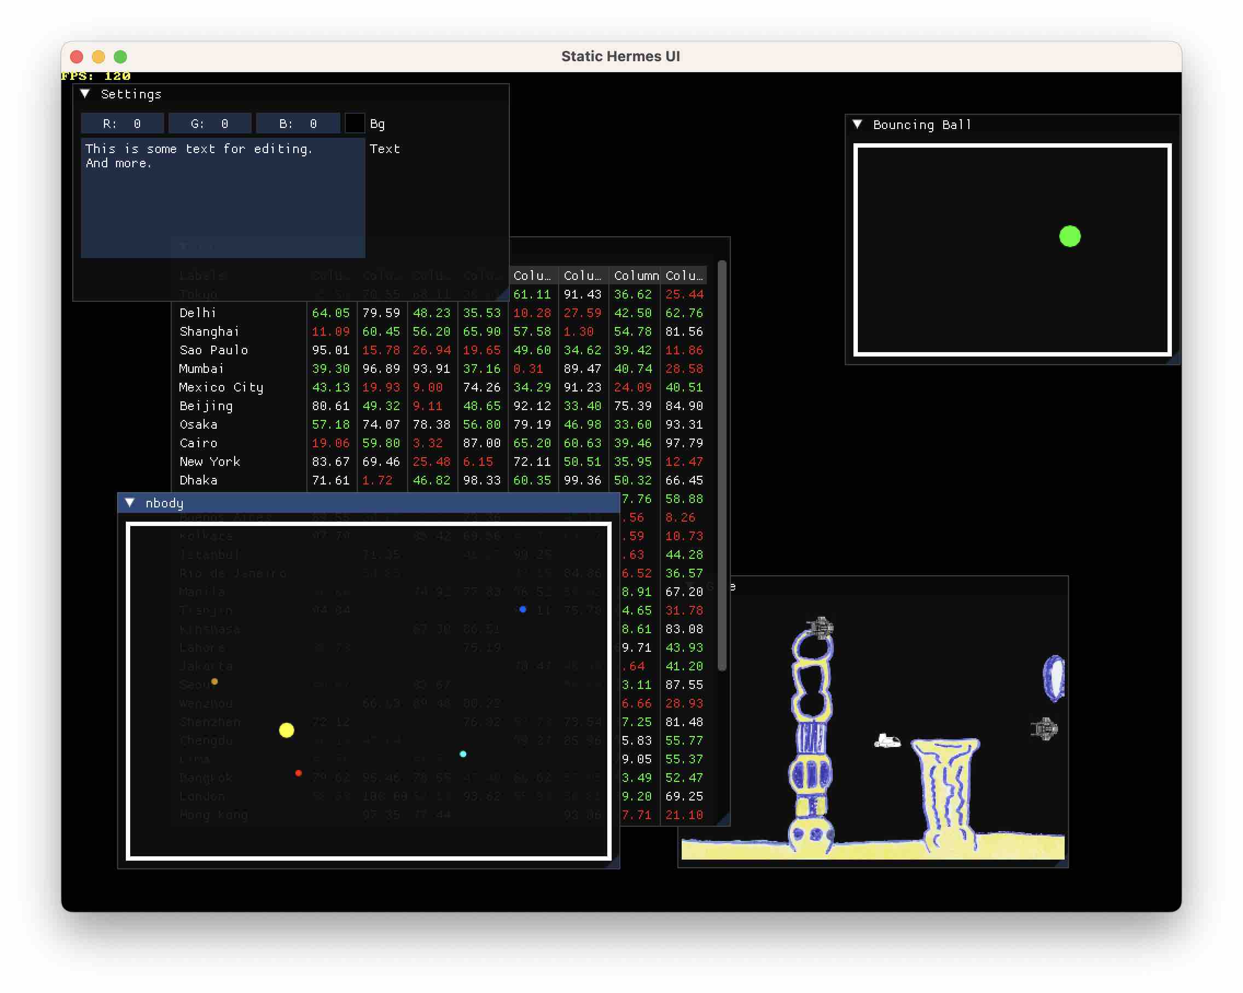
Task: Collapse the nbody window arrow
Action: coord(130,503)
